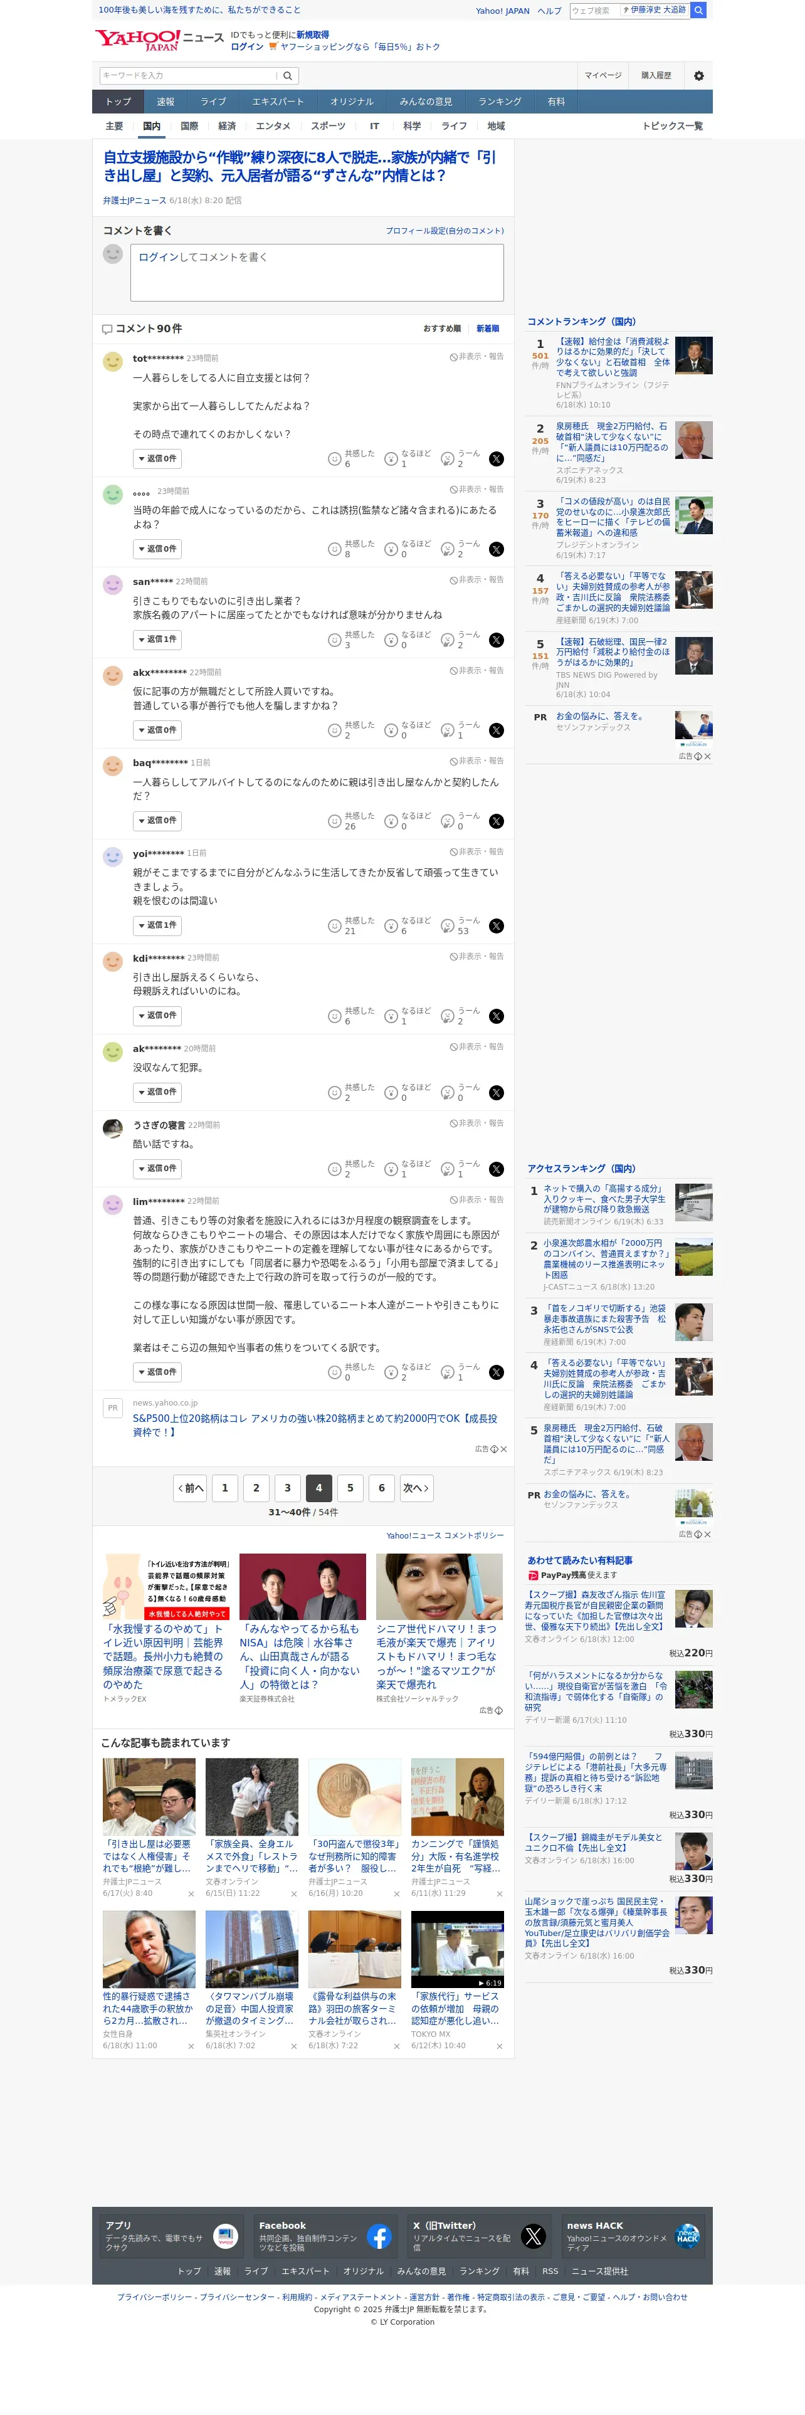Click the keyword search magnifier icon
Viewport: 805px width, 2415px height.
pyautogui.click(x=288, y=76)
